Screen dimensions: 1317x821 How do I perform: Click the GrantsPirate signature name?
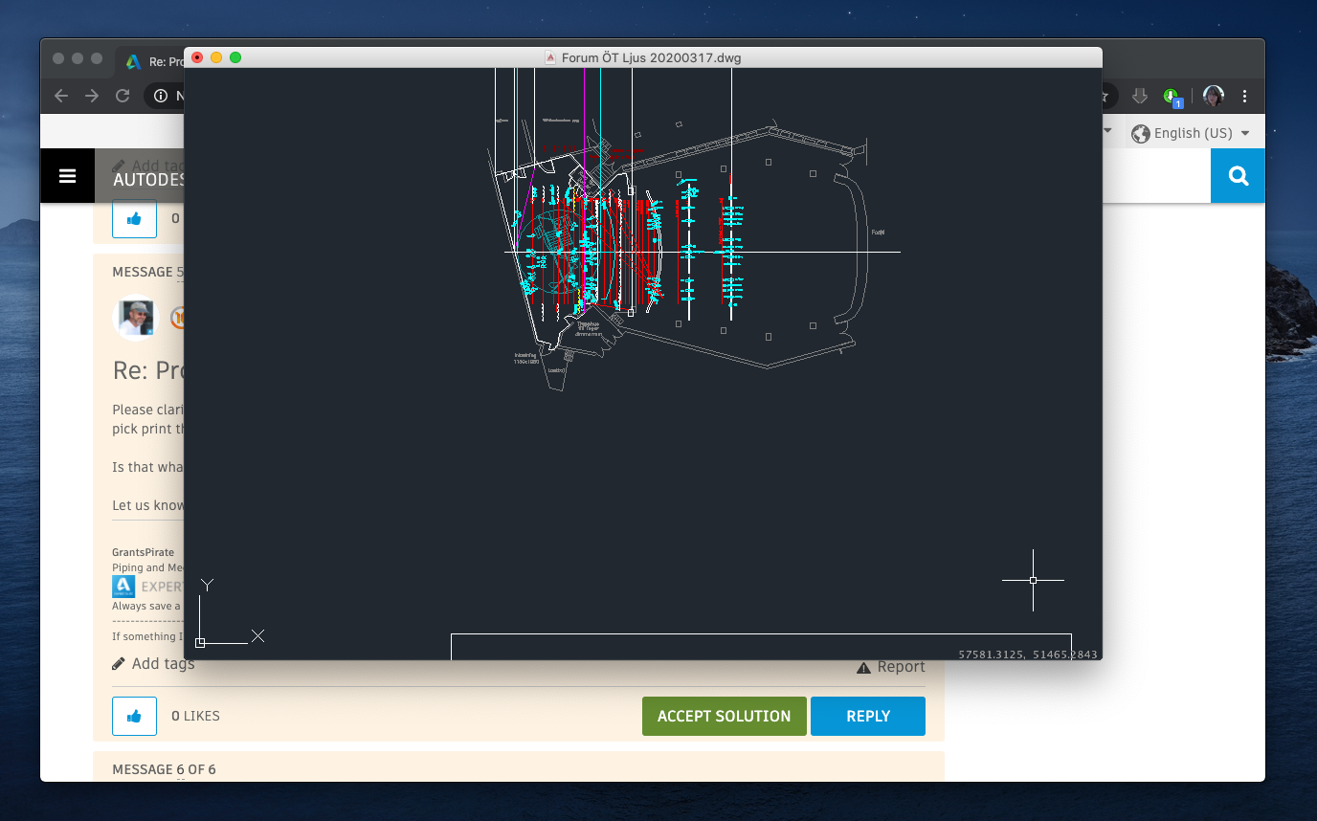[144, 552]
